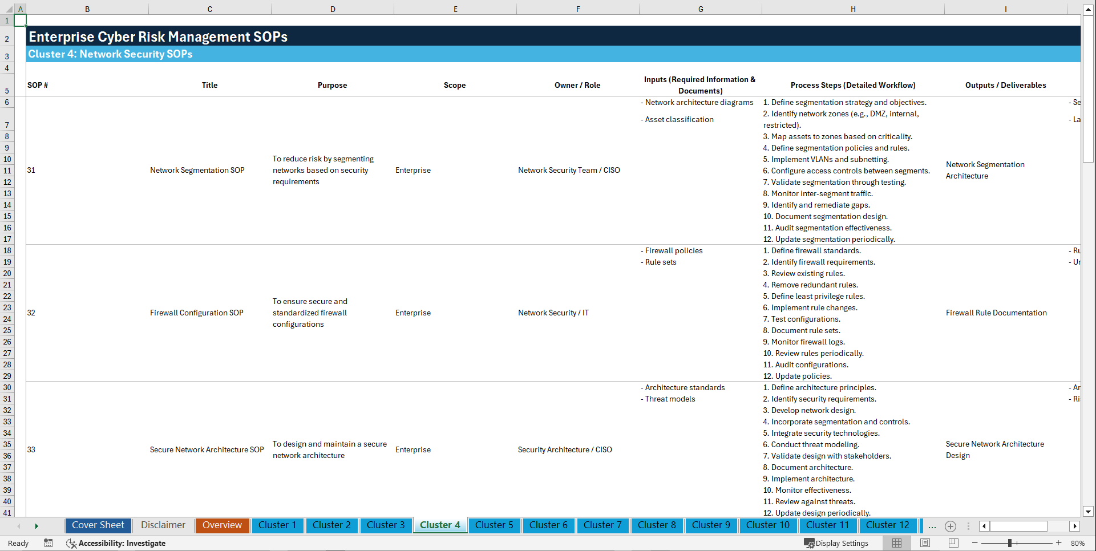Switch to Normal view icon

pyautogui.click(x=896, y=543)
